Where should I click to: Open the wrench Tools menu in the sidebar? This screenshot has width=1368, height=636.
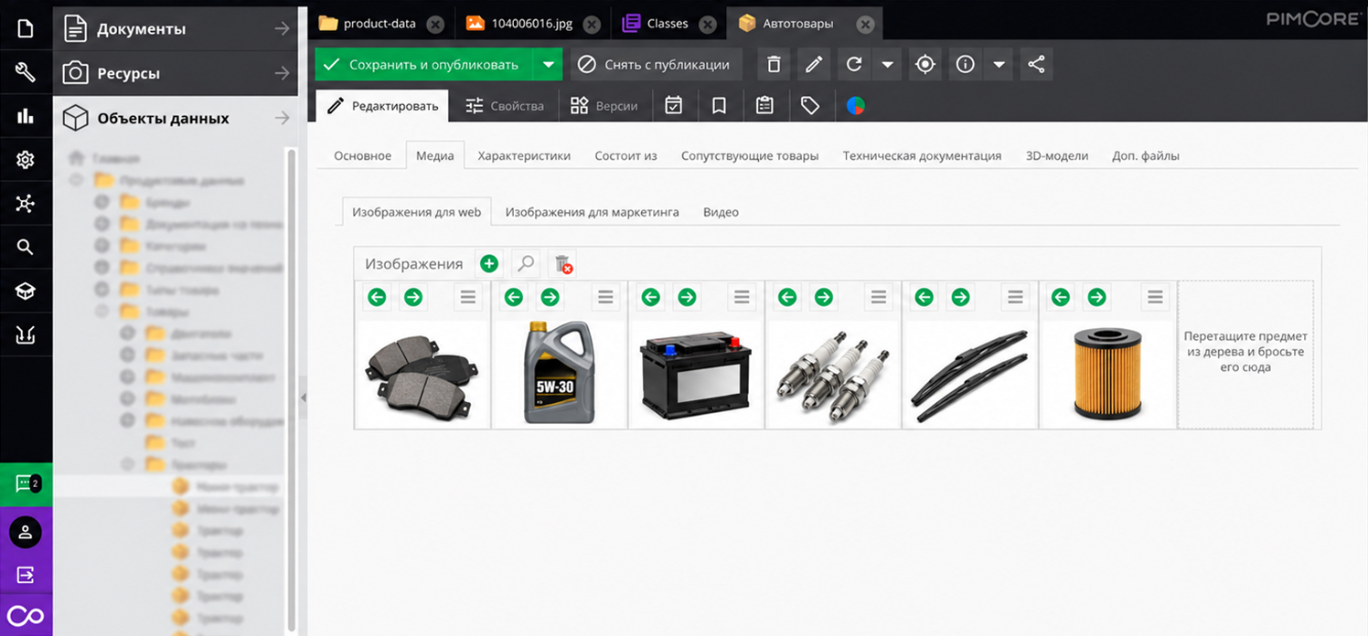click(26, 72)
